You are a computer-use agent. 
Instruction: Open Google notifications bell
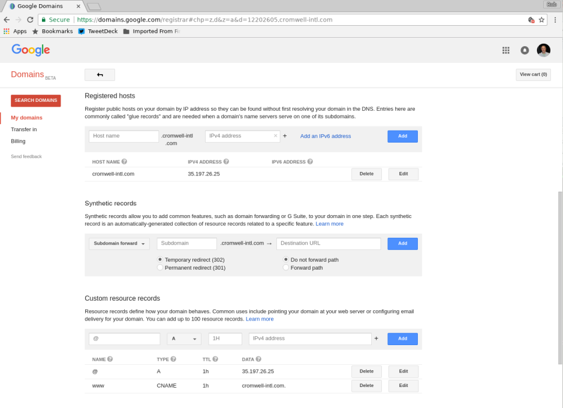pos(525,50)
